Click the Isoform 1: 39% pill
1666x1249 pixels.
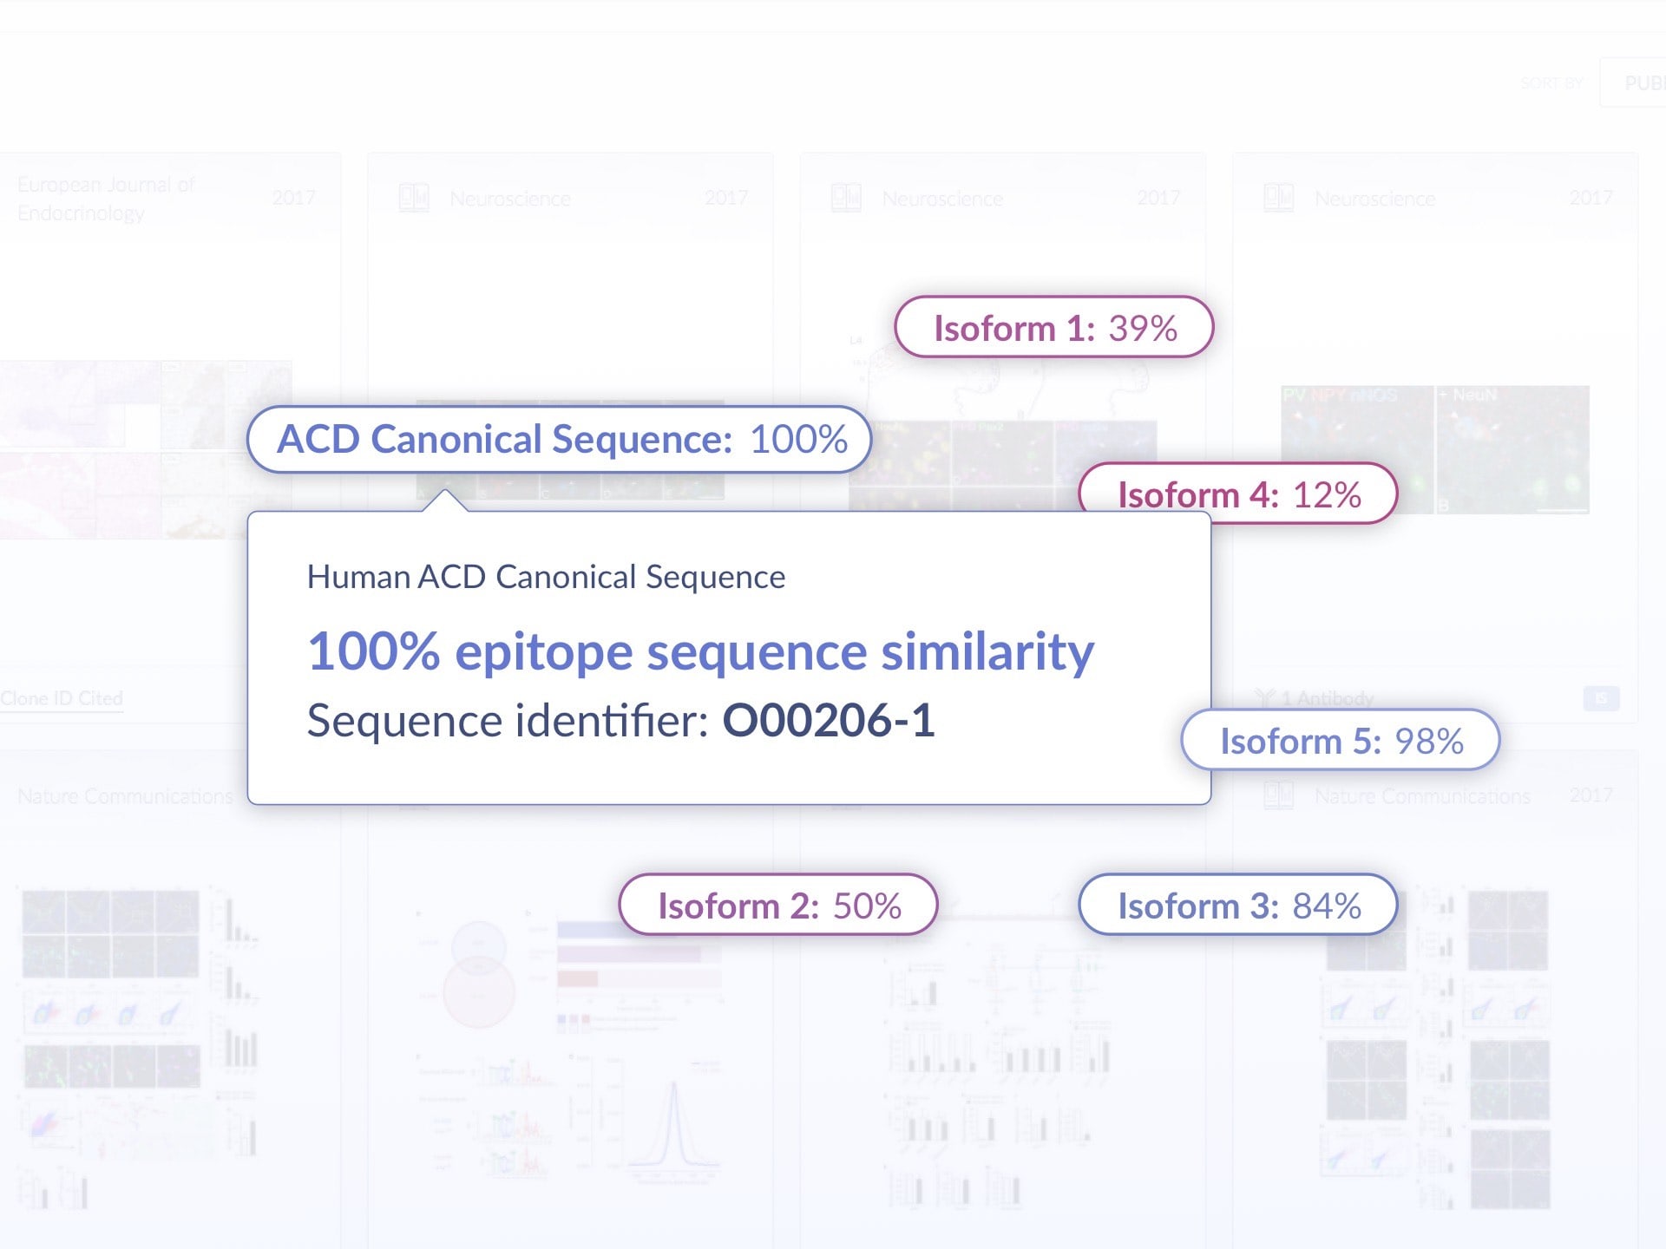coord(1053,327)
